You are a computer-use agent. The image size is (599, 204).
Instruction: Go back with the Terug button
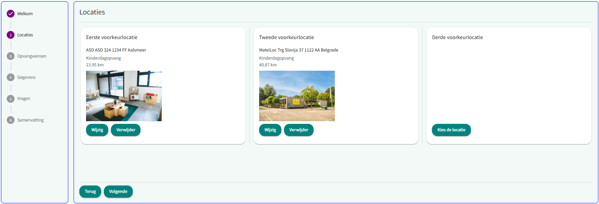point(90,192)
